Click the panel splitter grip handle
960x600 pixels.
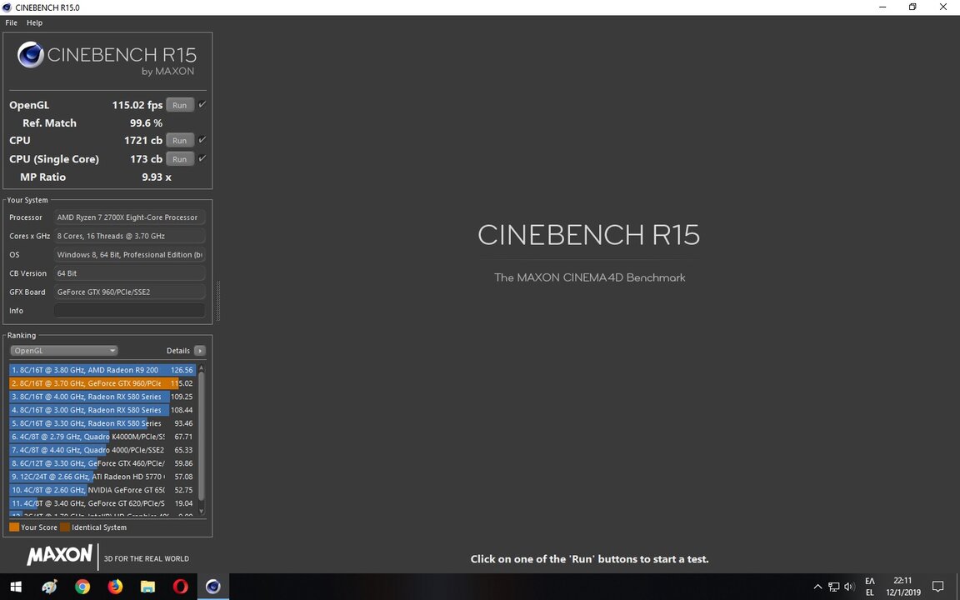tap(218, 301)
